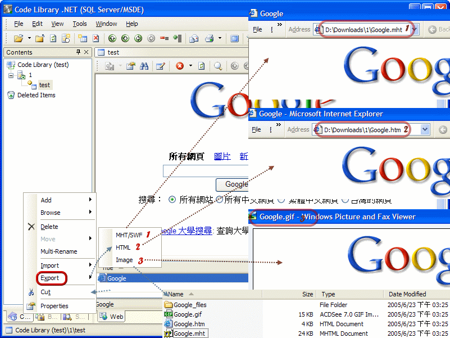Select Google.gif in file list
The height and width of the screenshot is (338, 450).
pyautogui.click(x=188, y=314)
